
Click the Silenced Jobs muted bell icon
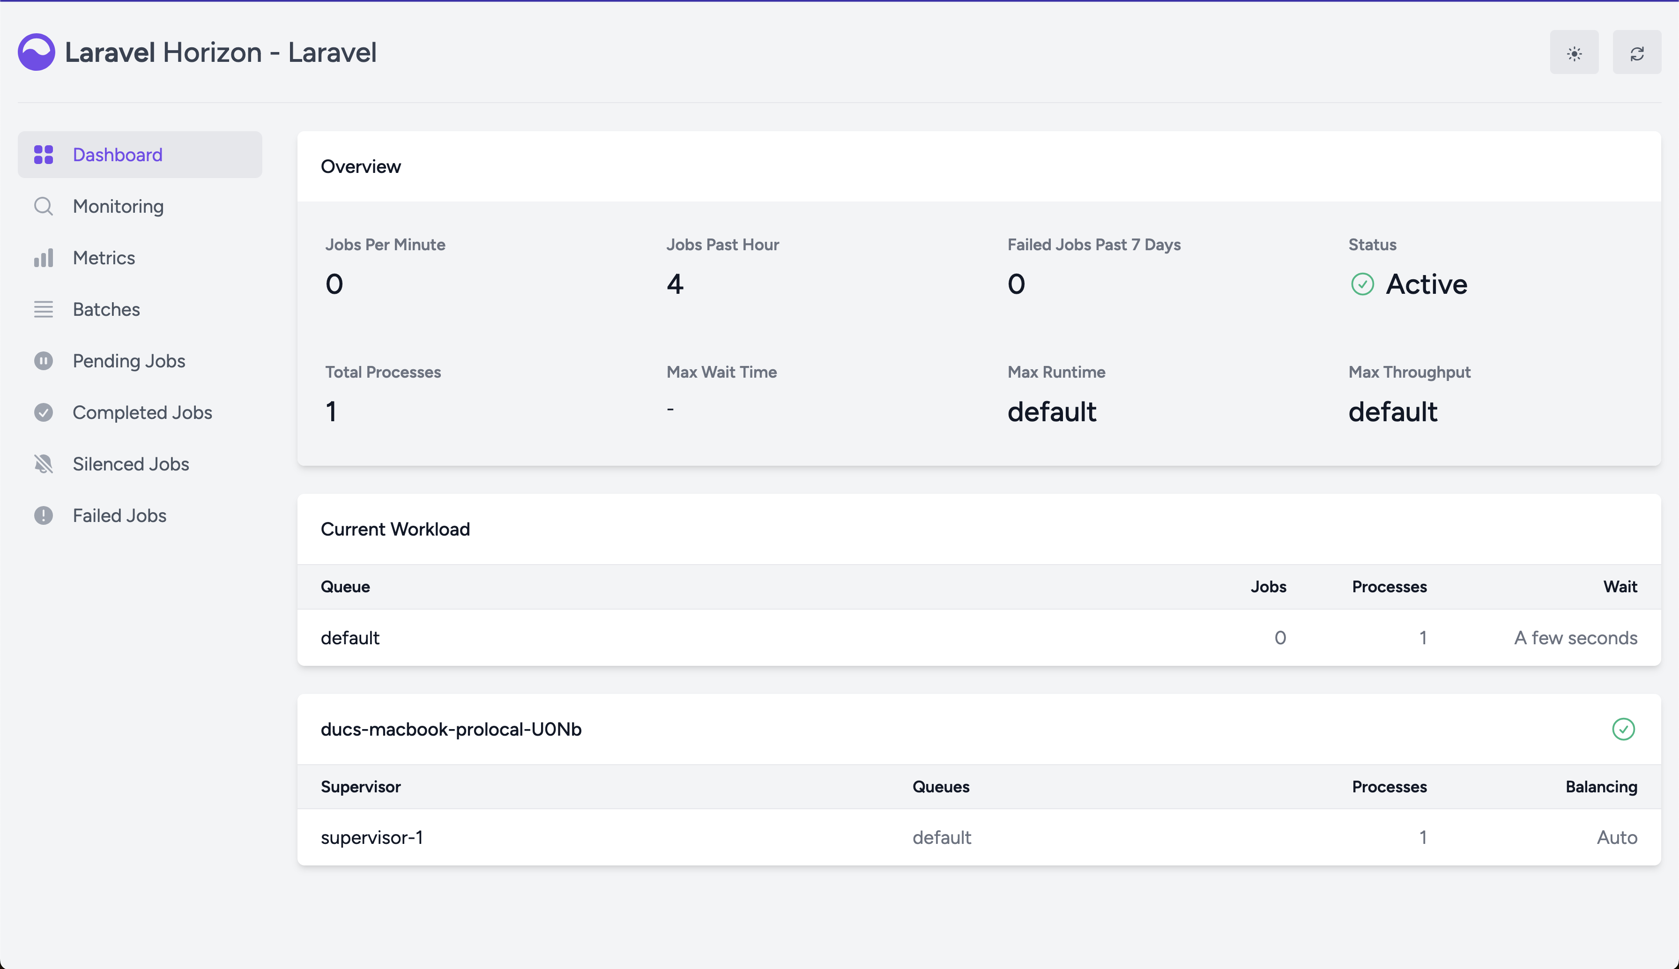[43, 464]
